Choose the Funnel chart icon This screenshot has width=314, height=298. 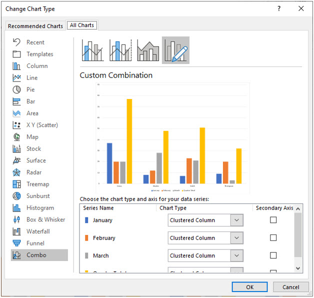[16, 243]
